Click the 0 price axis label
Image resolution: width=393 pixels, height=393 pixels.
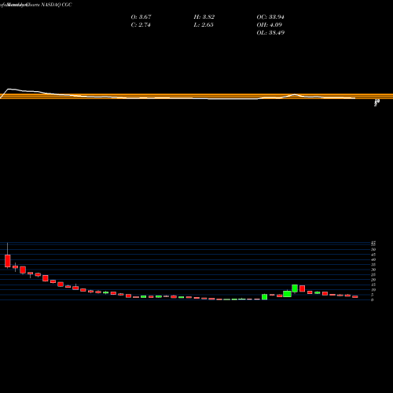click(372, 299)
